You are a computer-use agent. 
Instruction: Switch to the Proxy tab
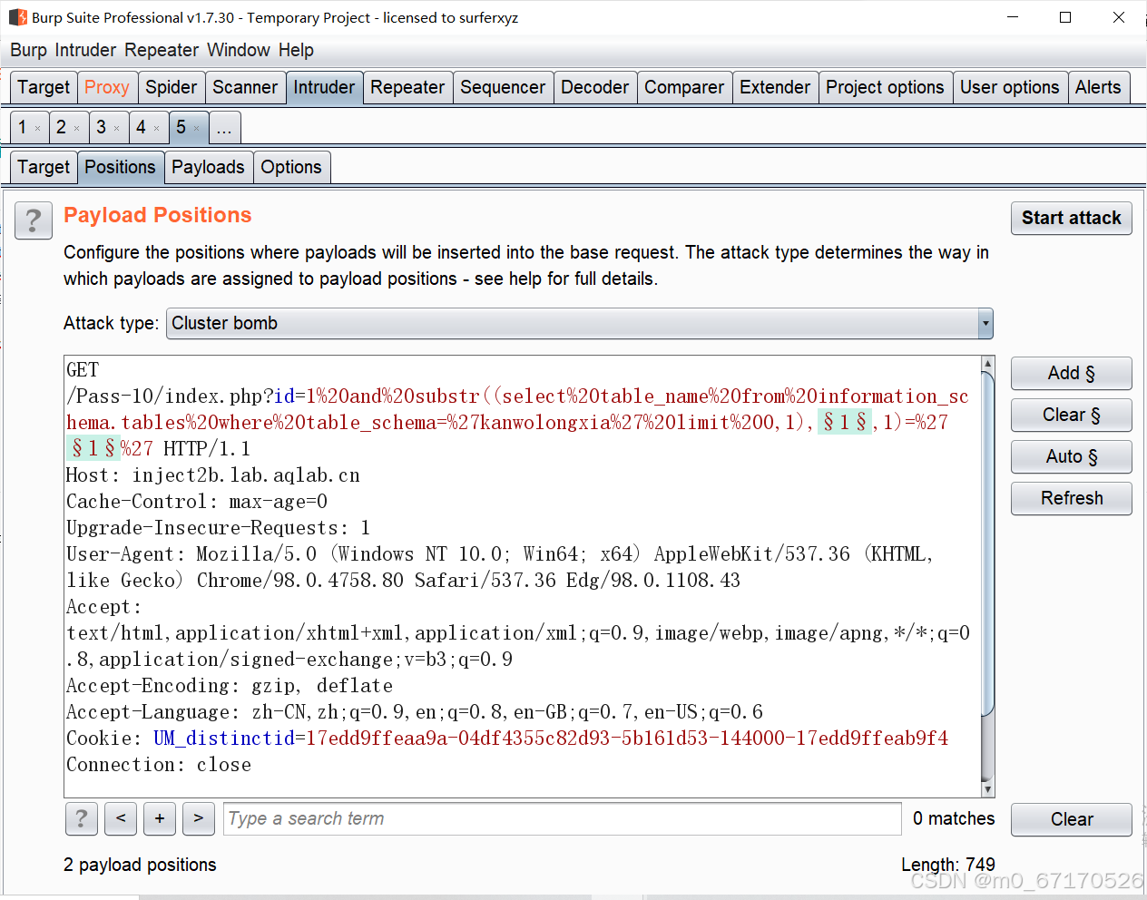pyautogui.click(x=107, y=87)
